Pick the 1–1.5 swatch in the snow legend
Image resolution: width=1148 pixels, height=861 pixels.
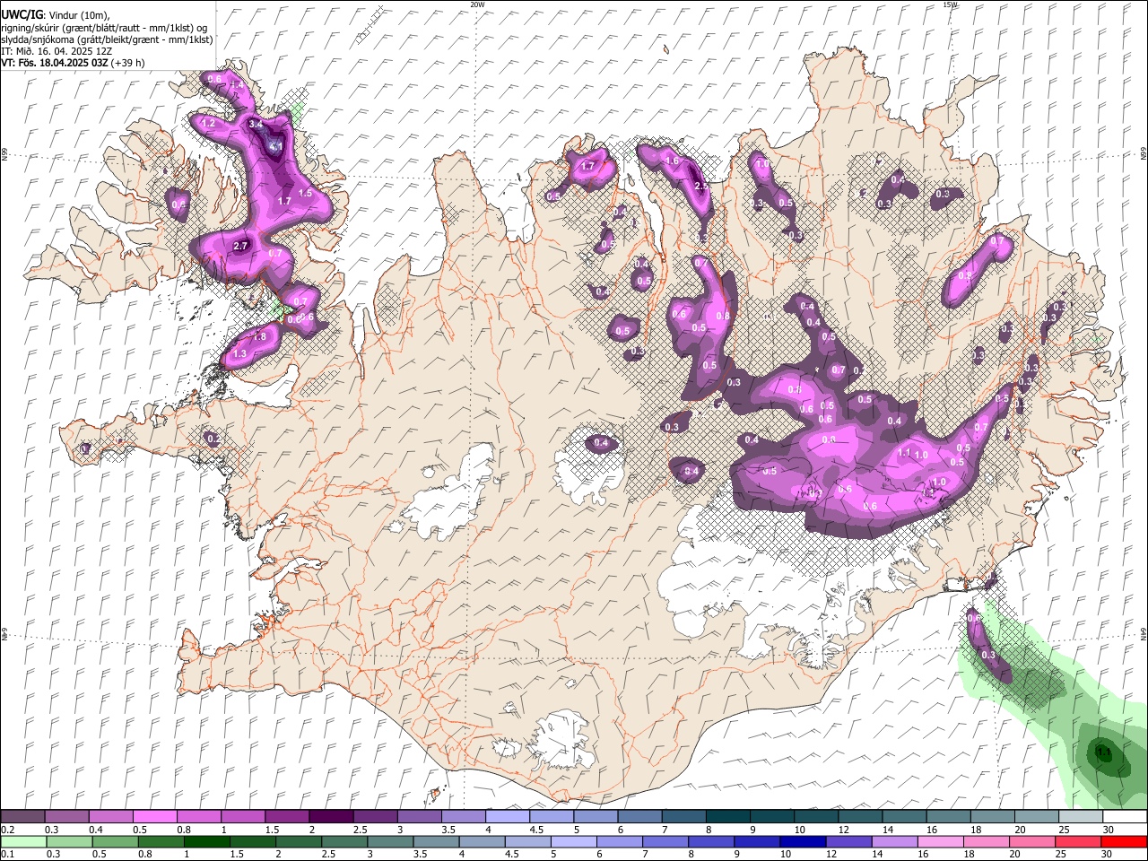(243, 817)
